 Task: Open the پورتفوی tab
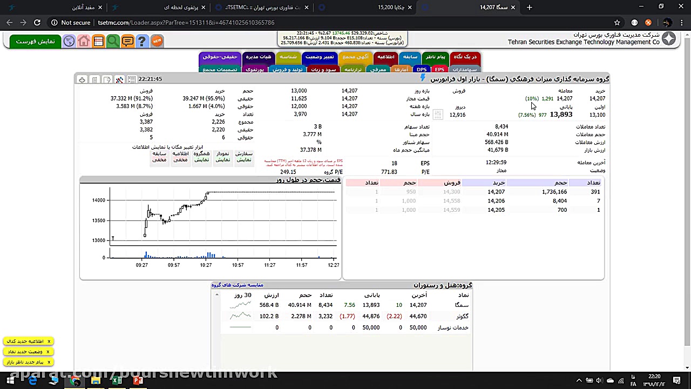coord(254,69)
